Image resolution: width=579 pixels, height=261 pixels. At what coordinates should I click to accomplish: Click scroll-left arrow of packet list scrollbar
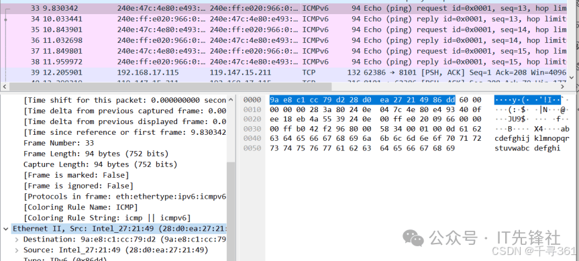5,87
